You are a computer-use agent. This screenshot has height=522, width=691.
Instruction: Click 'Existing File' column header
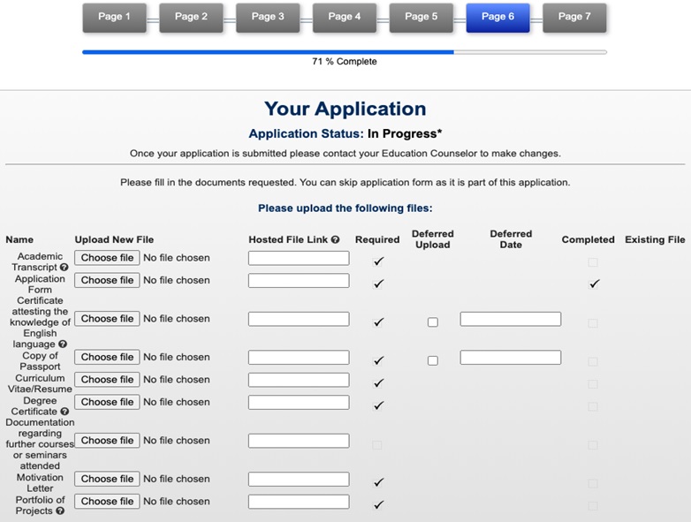(x=655, y=239)
